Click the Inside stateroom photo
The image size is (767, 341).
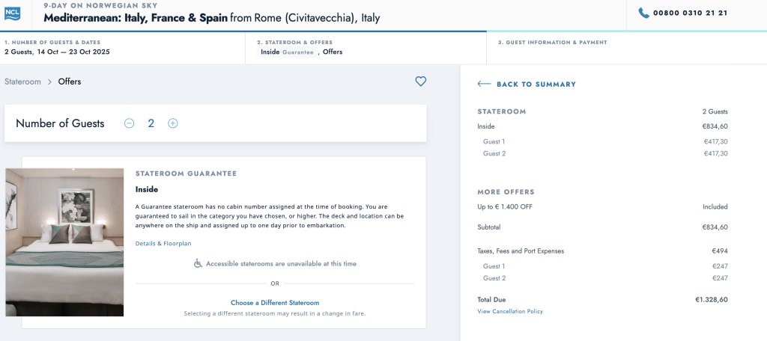(64, 242)
